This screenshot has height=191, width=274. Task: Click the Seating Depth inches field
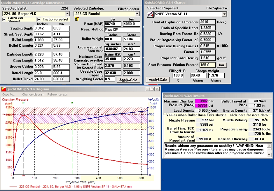(x=42, y=28)
